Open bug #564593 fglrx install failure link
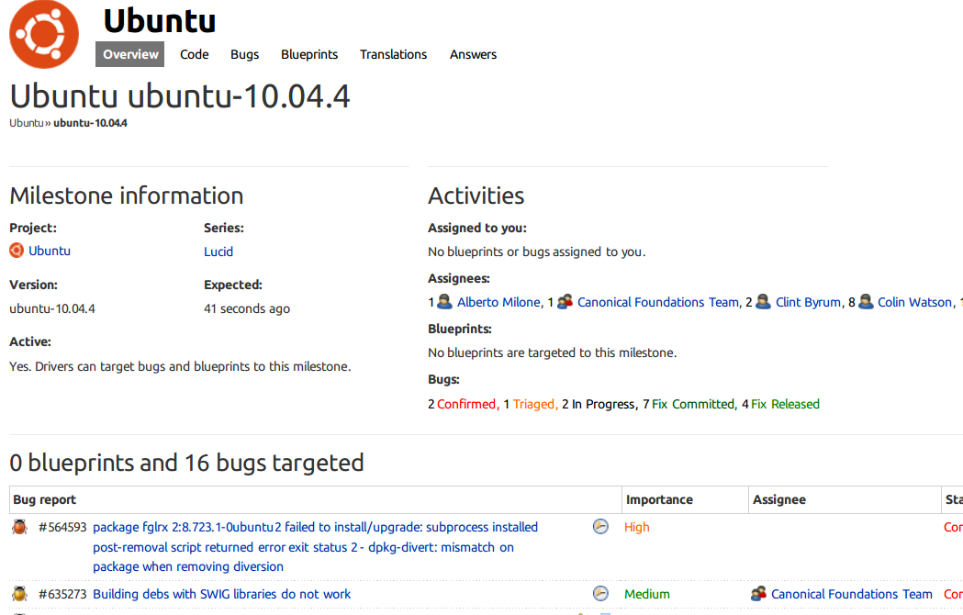Image resolution: width=963 pixels, height=615 pixels. (x=316, y=547)
